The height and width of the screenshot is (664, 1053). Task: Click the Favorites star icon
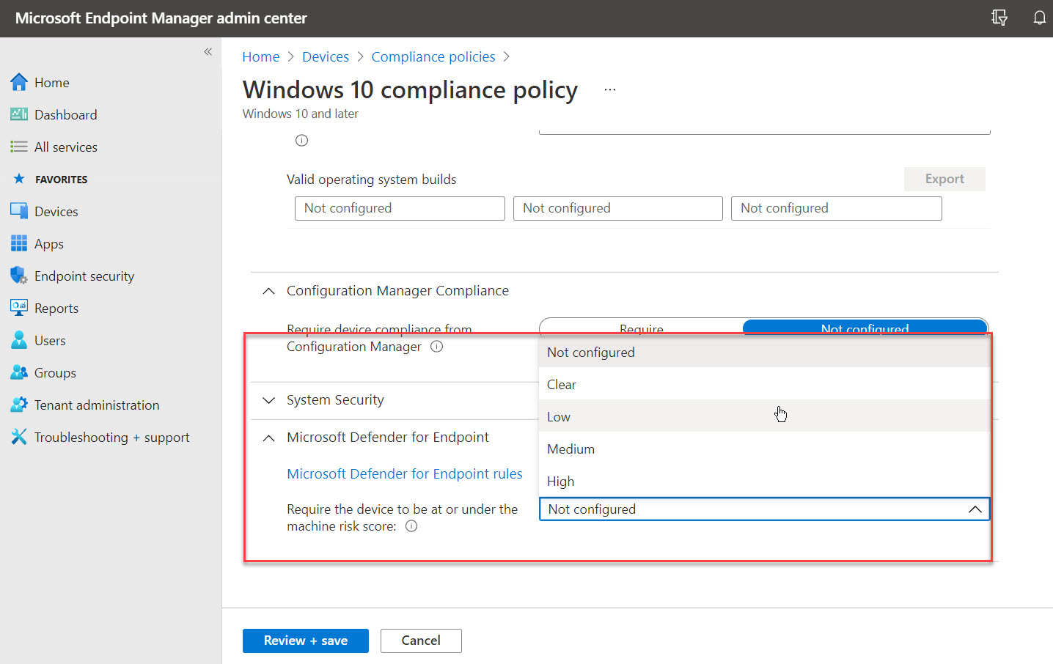point(19,179)
